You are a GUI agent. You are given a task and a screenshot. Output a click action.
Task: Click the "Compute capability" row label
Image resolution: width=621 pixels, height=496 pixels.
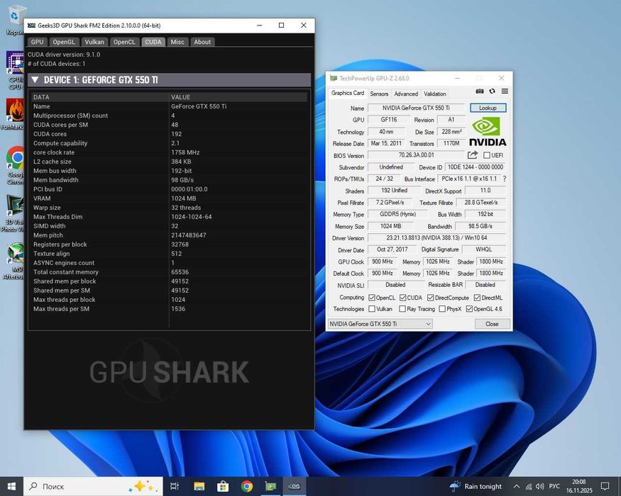tap(60, 143)
